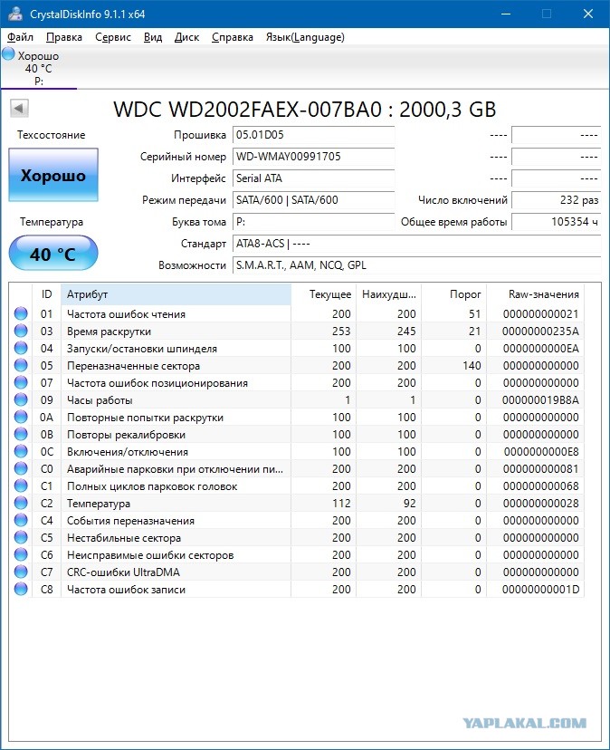
Task: Open the Сервис menu
Action: click(x=113, y=37)
